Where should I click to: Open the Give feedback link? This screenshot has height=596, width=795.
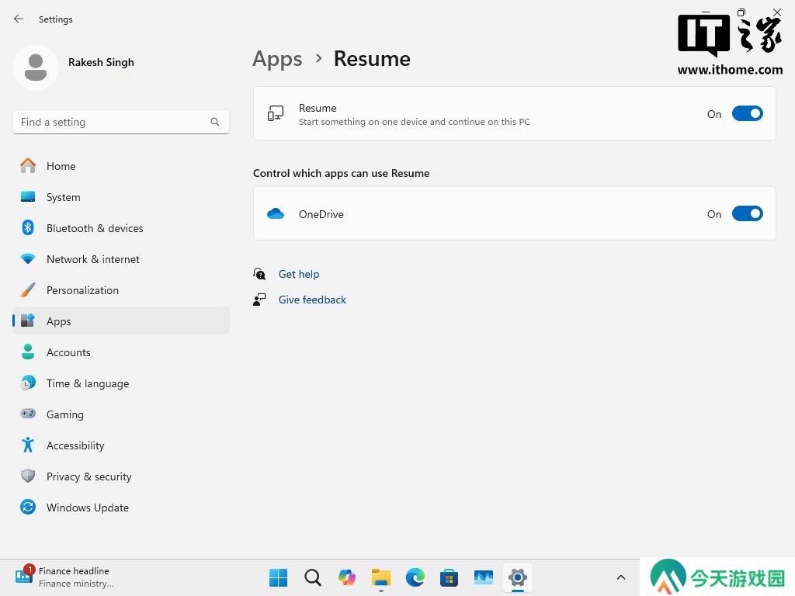(312, 300)
